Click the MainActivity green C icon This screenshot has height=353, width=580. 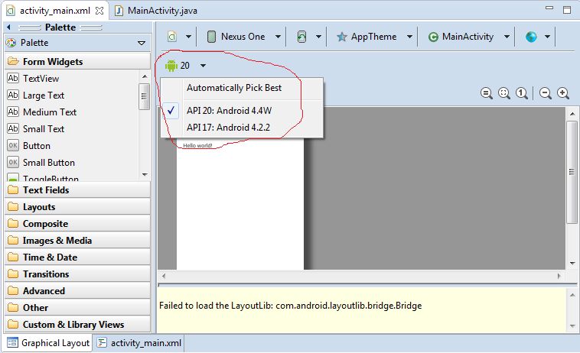[433, 37]
